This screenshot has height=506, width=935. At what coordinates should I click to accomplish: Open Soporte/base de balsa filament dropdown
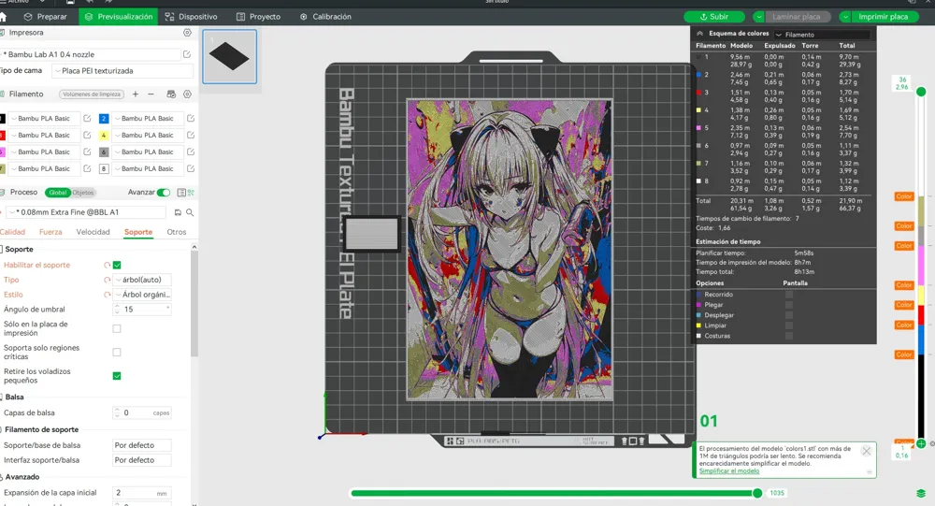point(142,446)
